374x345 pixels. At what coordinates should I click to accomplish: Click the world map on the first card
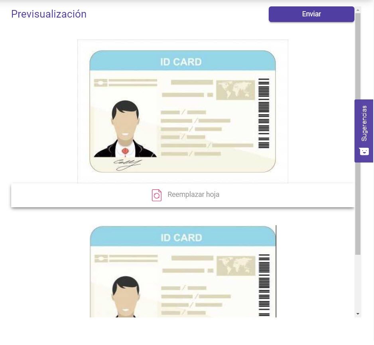point(235,90)
